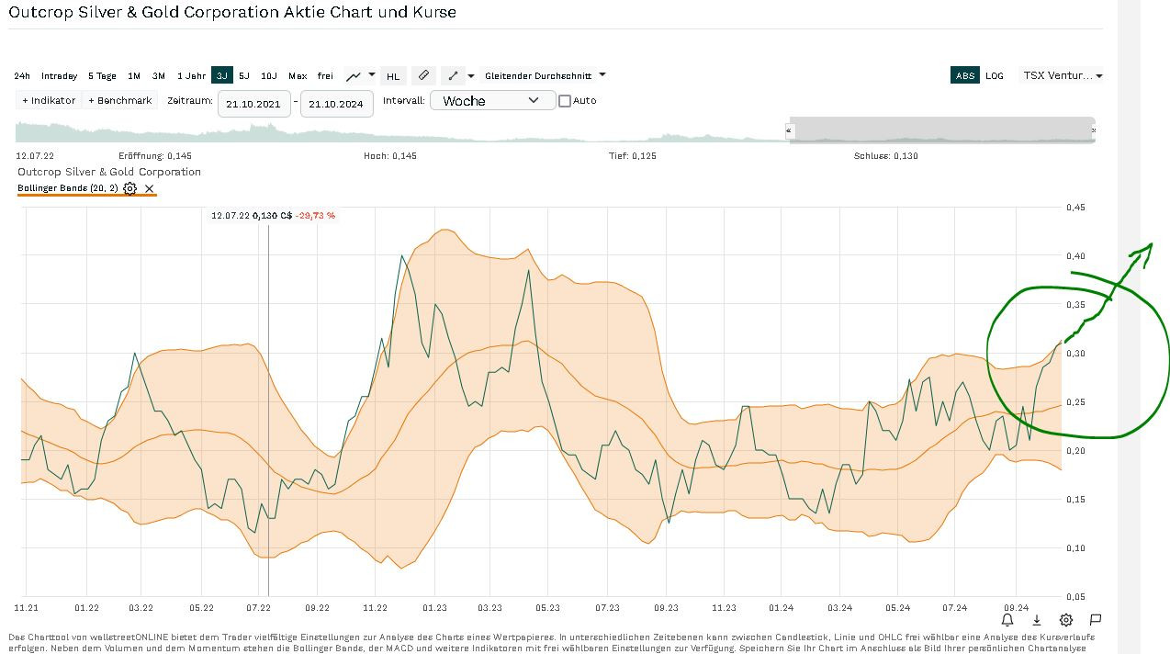Switch to LOG scale
Viewport: 1170px width, 654px height.
995,75
